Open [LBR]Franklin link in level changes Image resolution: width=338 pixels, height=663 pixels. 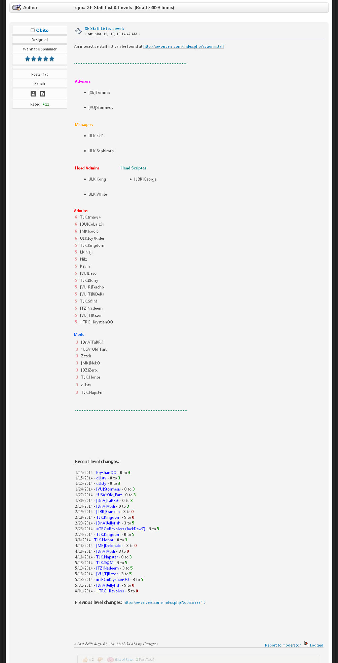tap(108, 512)
